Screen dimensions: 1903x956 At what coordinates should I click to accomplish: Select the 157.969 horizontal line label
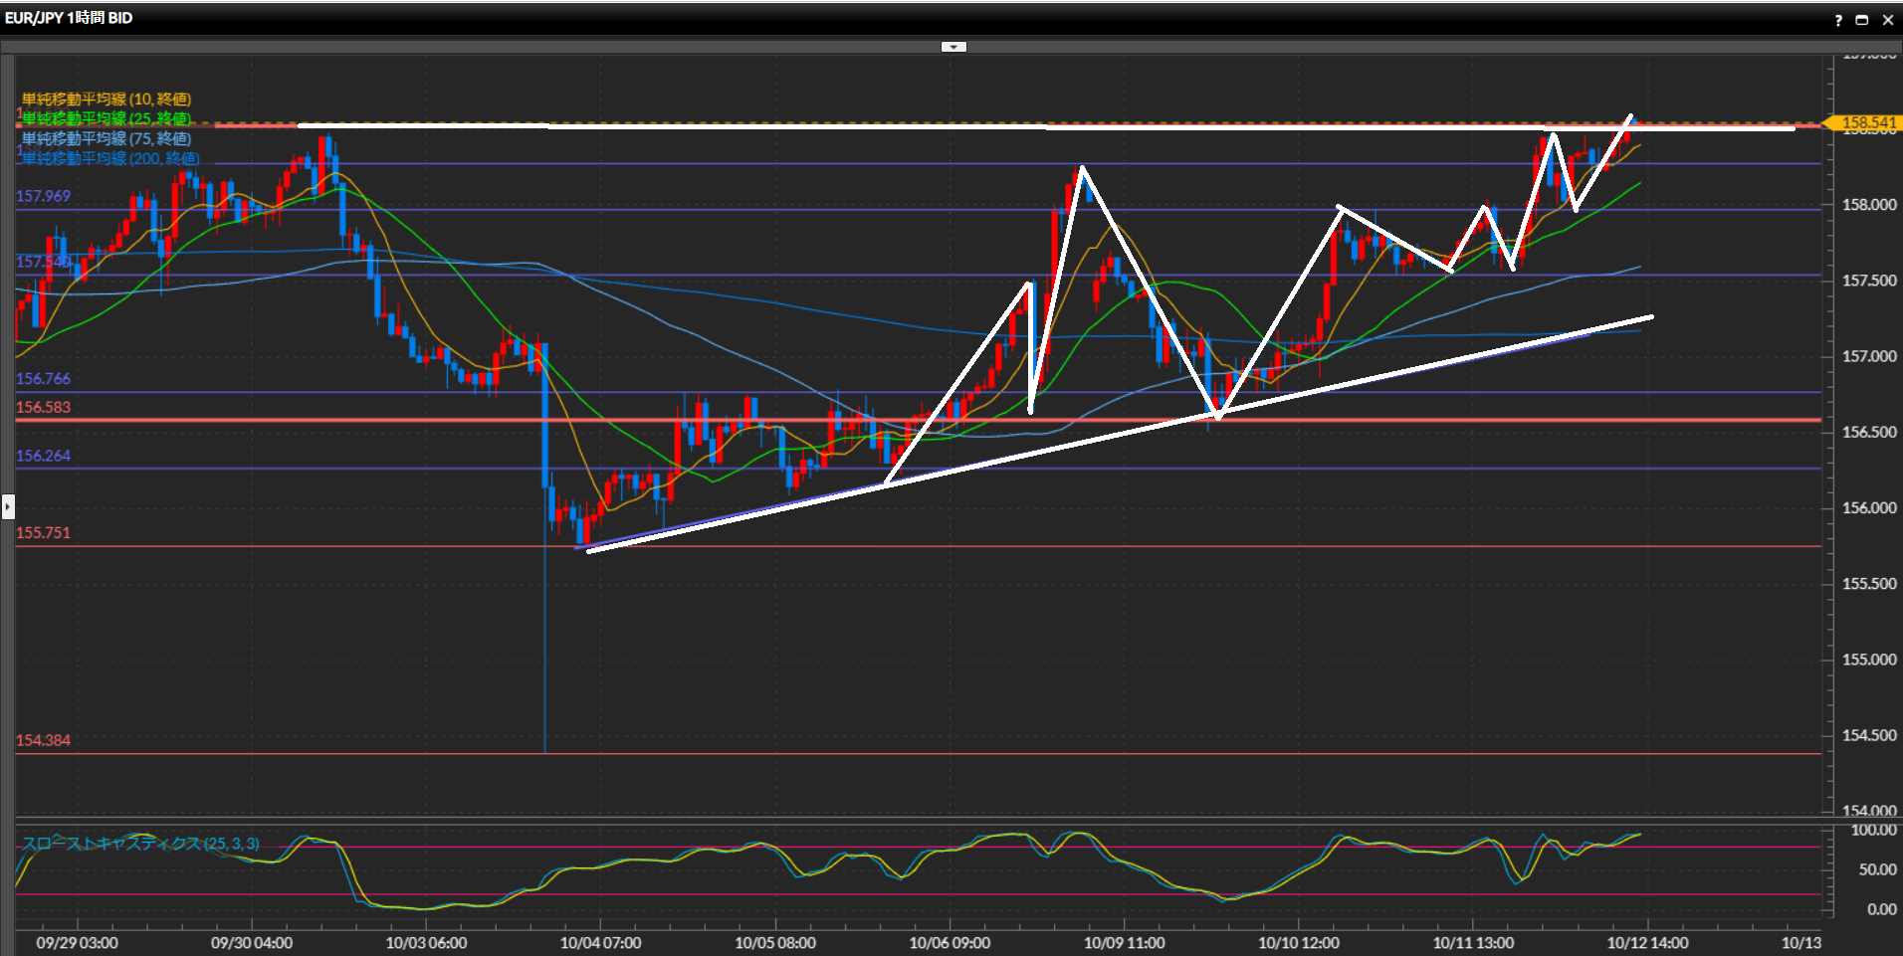44,196
